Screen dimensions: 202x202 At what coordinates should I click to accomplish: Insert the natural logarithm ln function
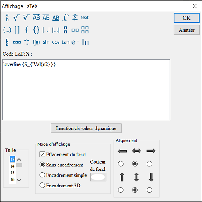[86, 42]
